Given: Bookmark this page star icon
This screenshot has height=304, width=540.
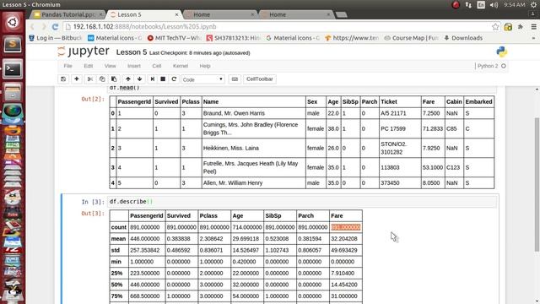Looking at the screenshot, I should click(495, 26).
